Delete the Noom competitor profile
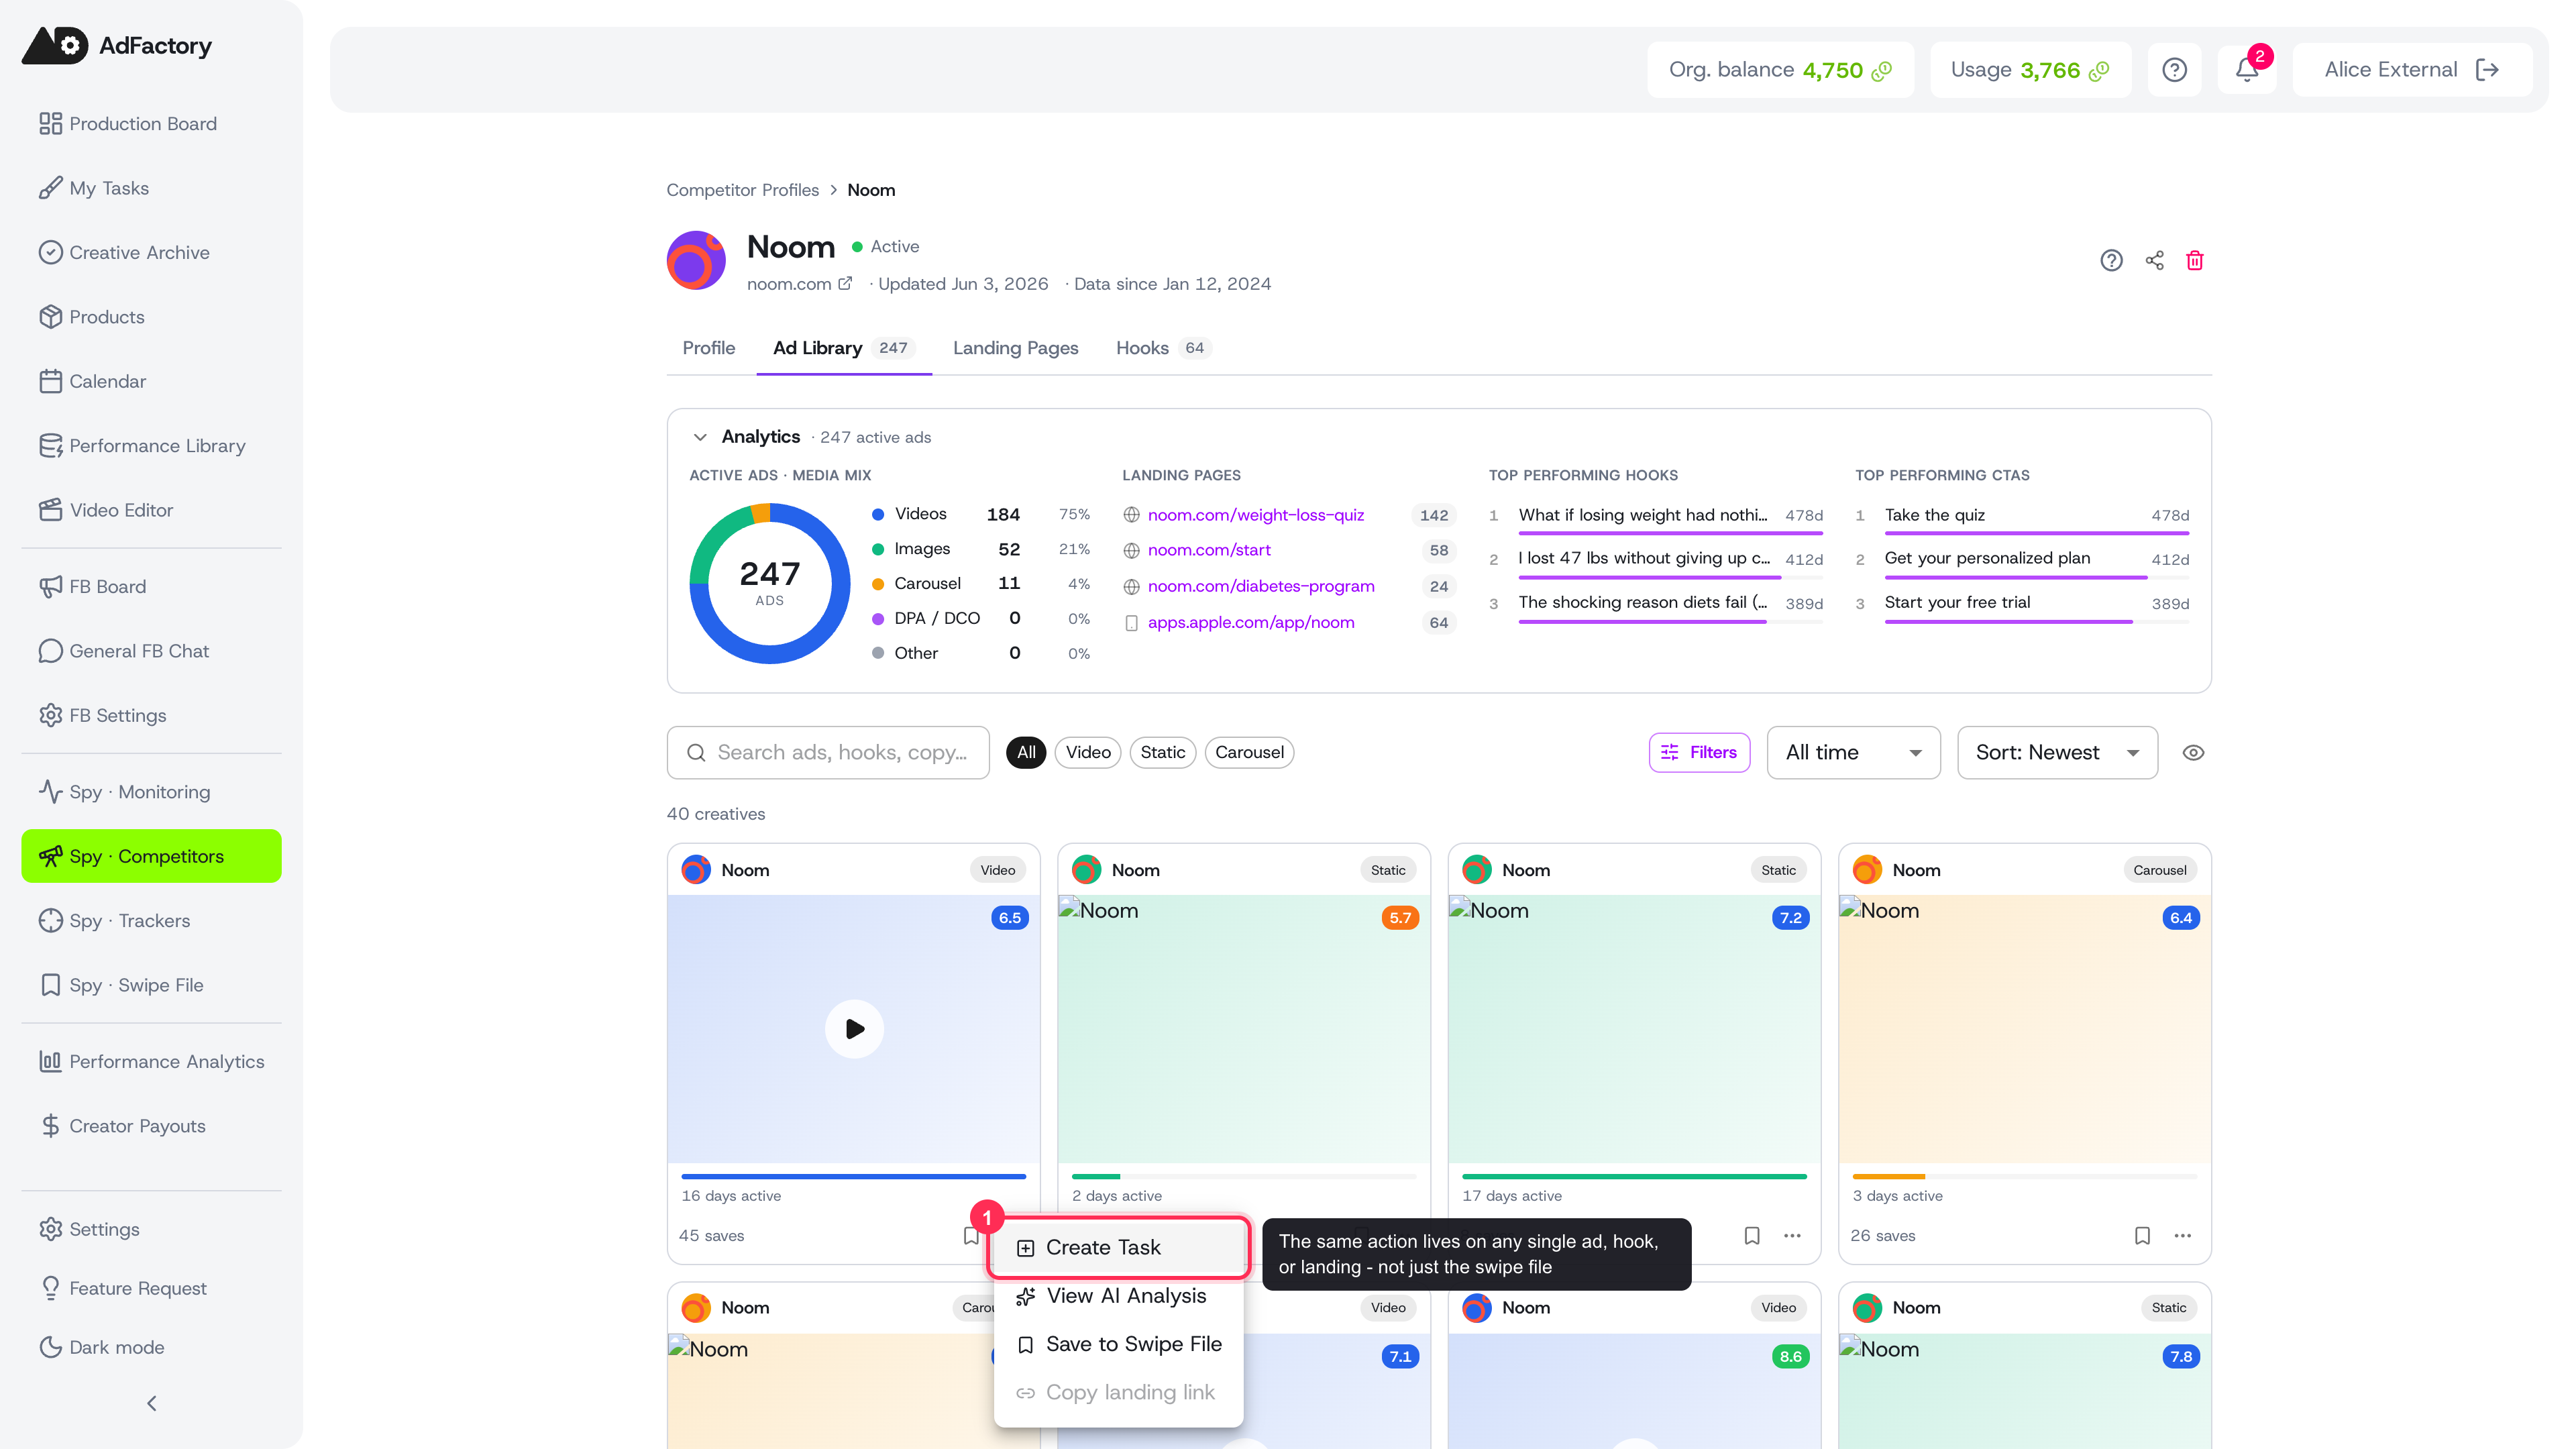This screenshot has width=2576, height=1449. click(x=2195, y=260)
